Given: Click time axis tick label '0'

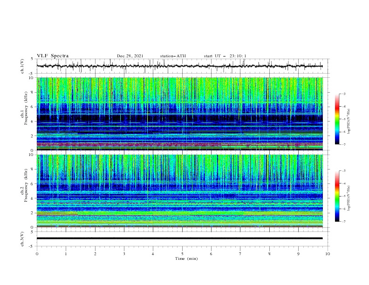Looking at the screenshot, I should (x=37, y=254).
